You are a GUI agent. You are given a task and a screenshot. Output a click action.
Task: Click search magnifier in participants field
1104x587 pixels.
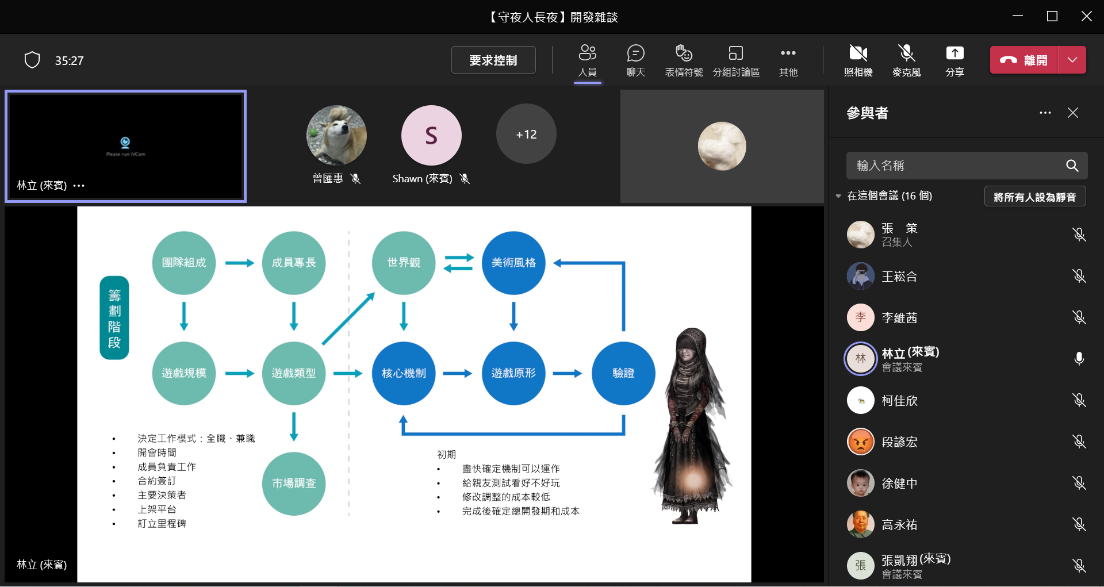tap(1072, 166)
